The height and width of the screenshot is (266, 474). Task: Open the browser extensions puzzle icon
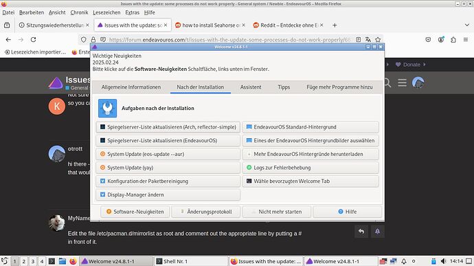click(x=453, y=40)
